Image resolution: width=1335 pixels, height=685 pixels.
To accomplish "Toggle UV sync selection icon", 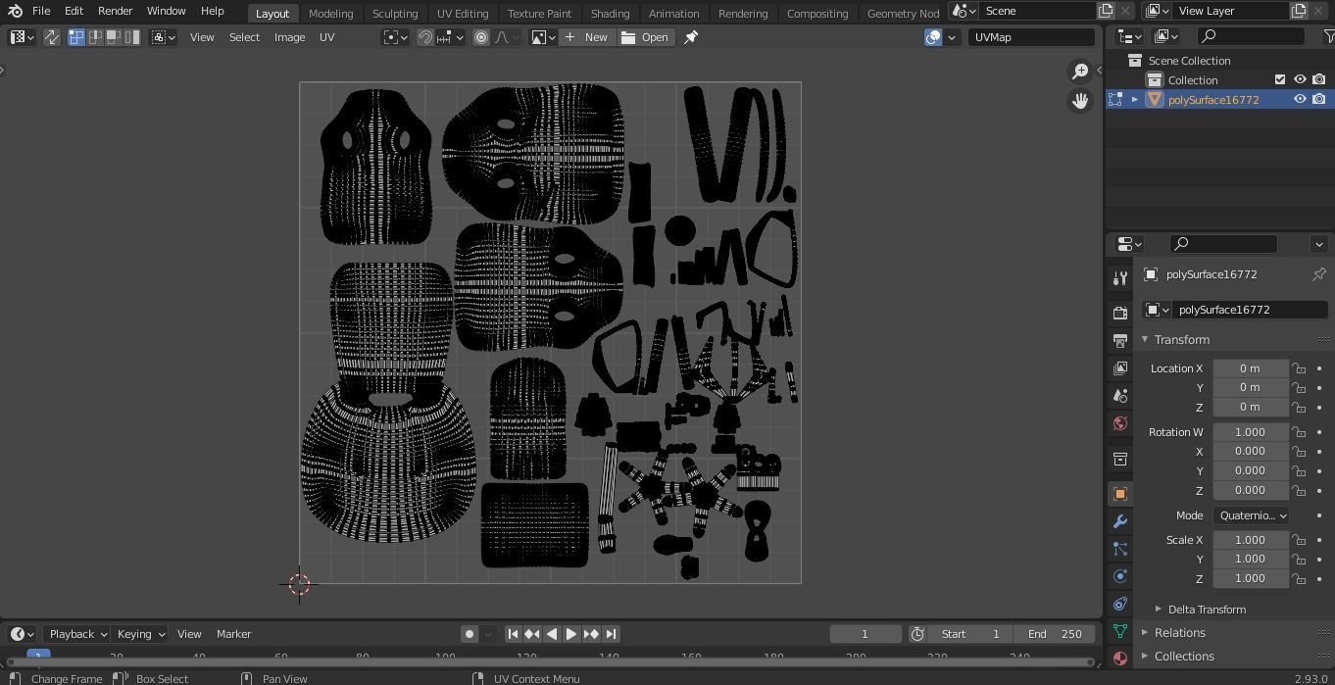I will (x=51, y=37).
